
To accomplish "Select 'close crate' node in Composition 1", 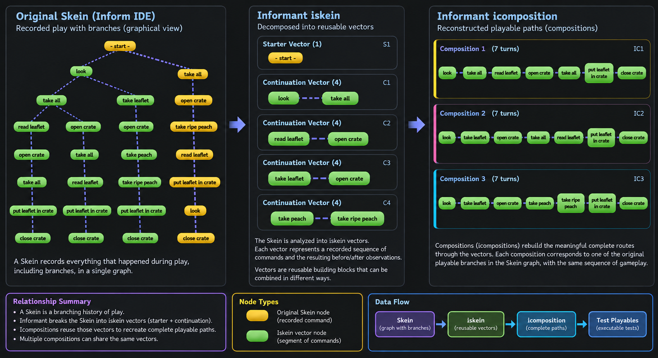I will (632, 73).
